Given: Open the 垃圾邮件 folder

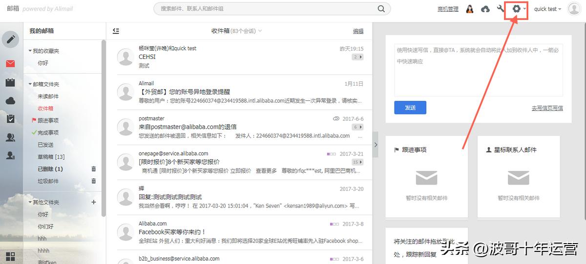Looking at the screenshot, I should pos(48,181).
